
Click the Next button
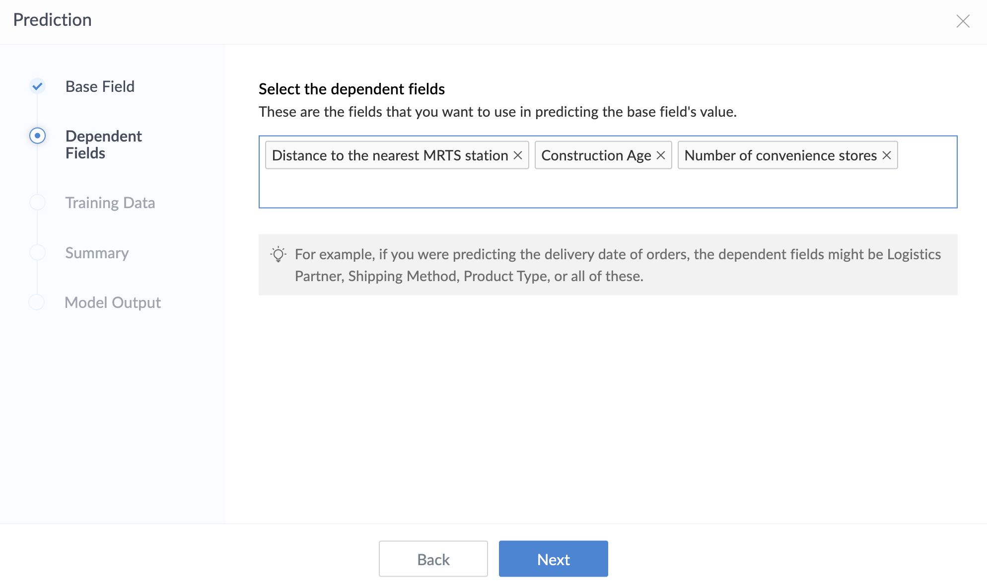click(553, 559)
